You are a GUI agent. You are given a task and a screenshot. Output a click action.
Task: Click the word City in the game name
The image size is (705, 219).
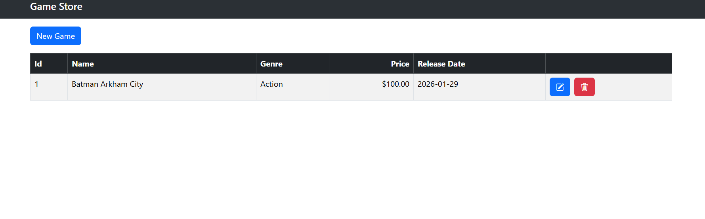pyautogui.click(x=136, y=84)
